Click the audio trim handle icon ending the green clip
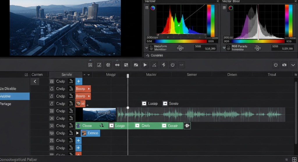 [x=187, y=126]
